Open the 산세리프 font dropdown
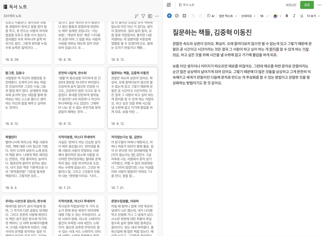323x236 pixels. 248,16
